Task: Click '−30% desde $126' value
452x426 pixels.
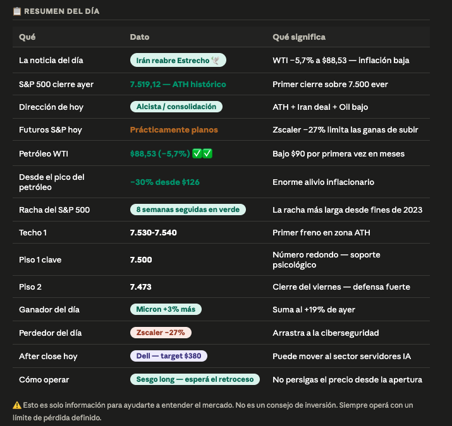Action: [x=164, y=182]
